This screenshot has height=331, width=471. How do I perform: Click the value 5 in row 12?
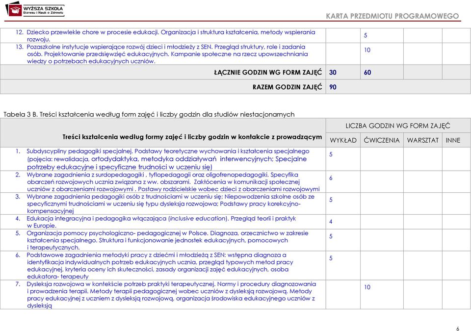pos(366,35)
